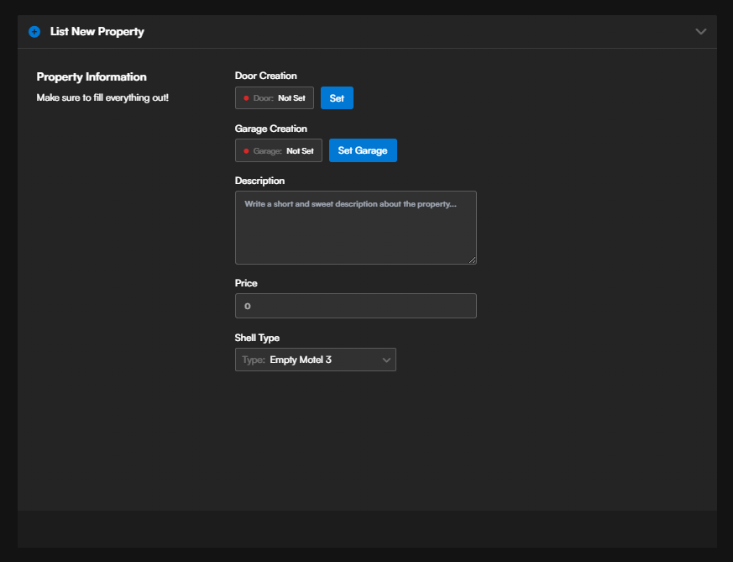Image resolution: width=733 pixels, height=562 pixels.
Task: Click the red status dot for Garage
Action: (246, 151)
